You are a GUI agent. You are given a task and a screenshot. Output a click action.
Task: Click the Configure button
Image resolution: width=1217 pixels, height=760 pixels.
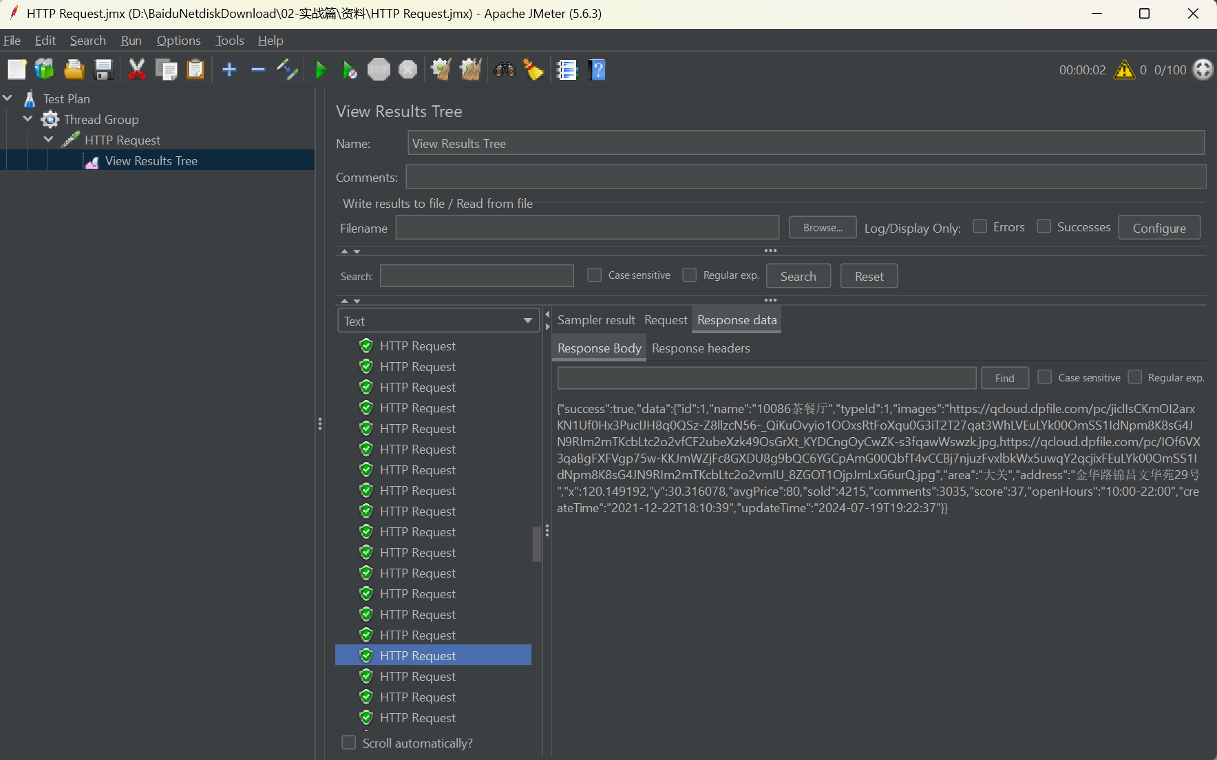point(1159,228)
